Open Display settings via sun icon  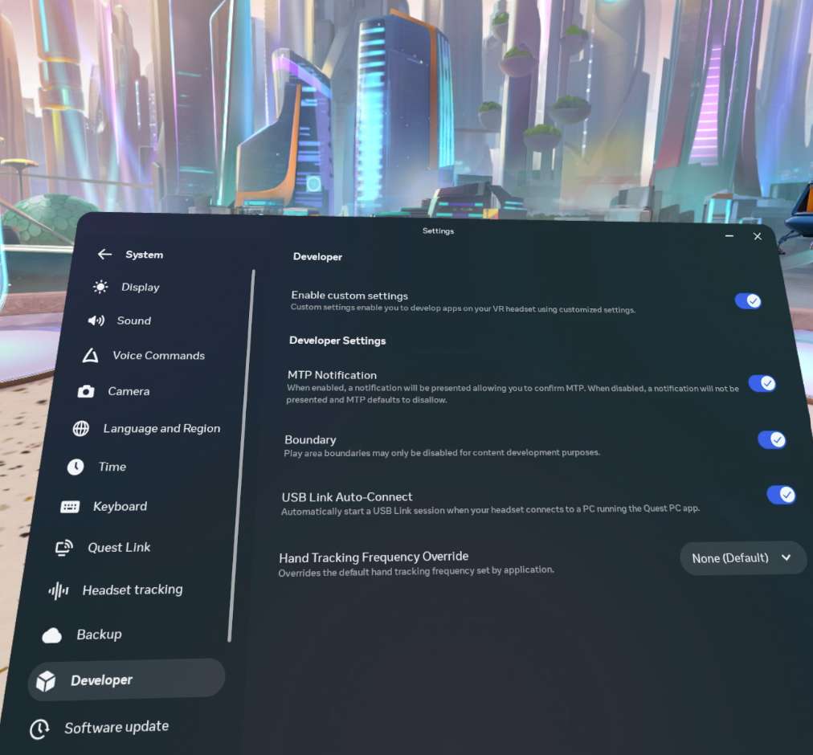[100, 287]
